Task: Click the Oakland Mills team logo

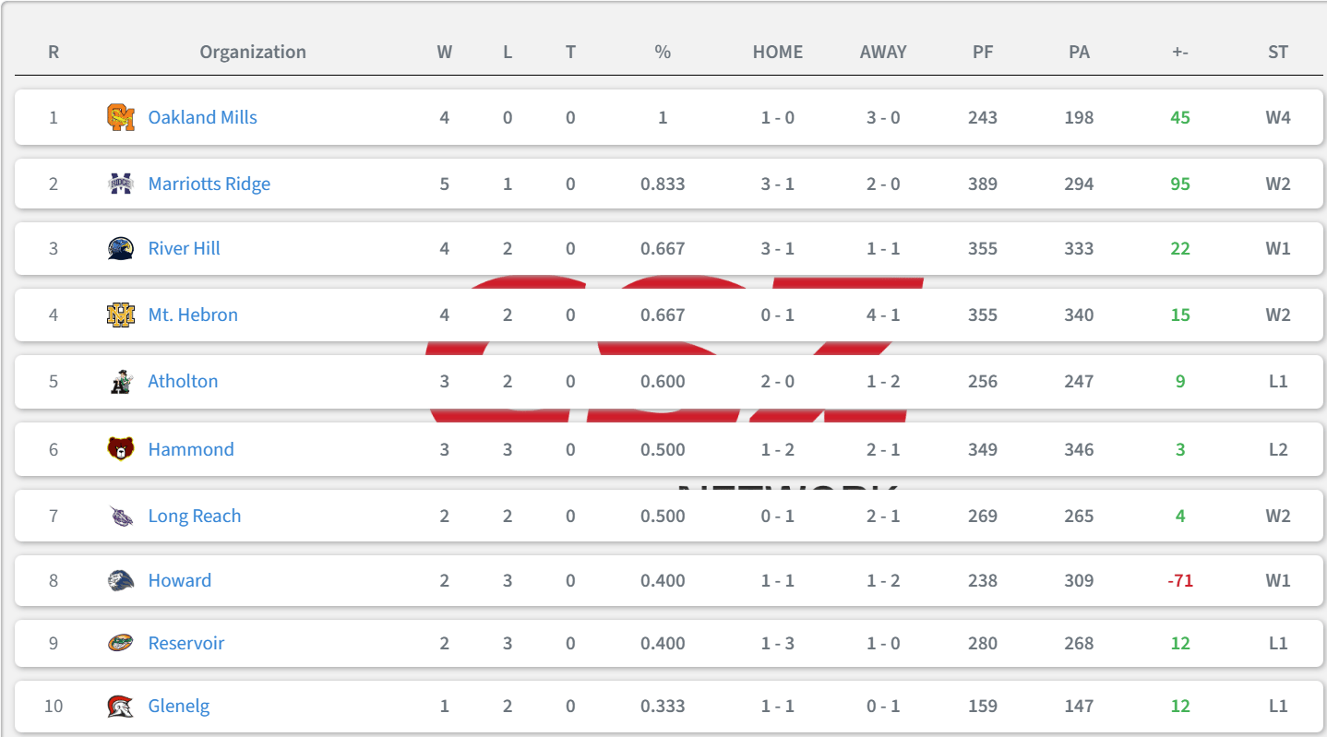Action: coord(121,117)
